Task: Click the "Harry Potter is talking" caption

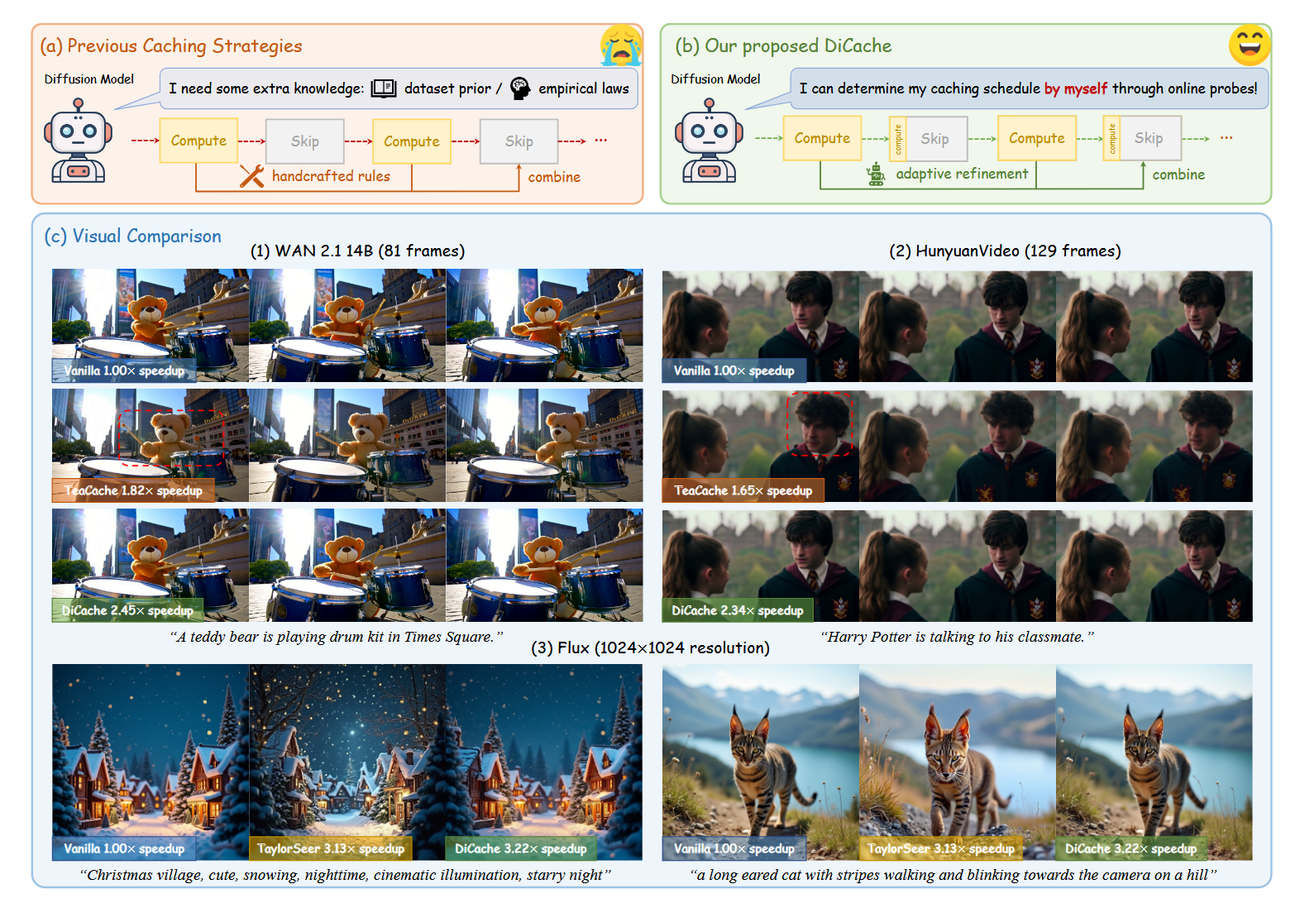Action: coord(957,637)
